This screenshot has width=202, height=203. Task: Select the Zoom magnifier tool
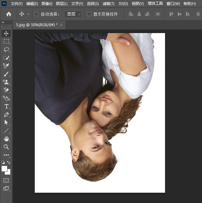6,147
